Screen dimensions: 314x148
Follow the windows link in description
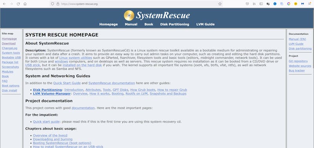(61, 62)
